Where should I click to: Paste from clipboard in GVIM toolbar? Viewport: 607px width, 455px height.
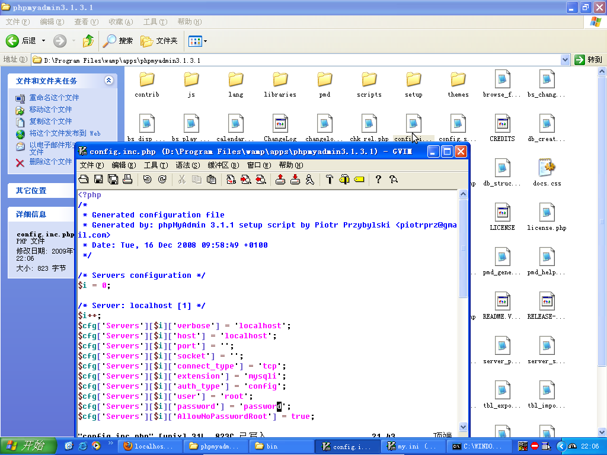pos(212,179)
